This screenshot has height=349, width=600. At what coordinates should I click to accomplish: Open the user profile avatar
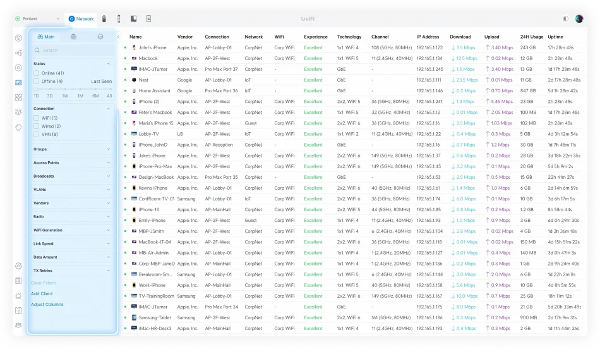[579, 19]
